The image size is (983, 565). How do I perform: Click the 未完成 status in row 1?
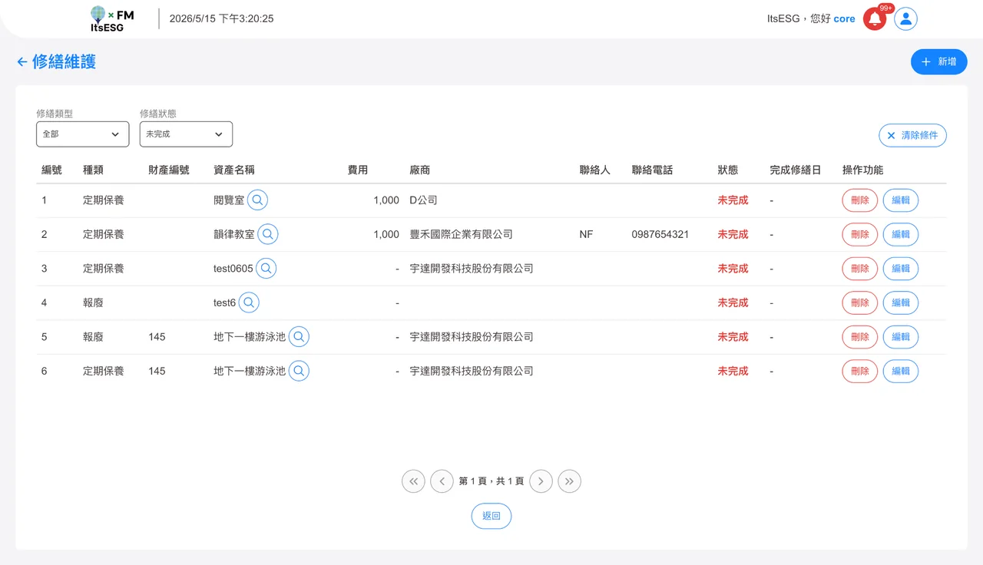(733, 200)
